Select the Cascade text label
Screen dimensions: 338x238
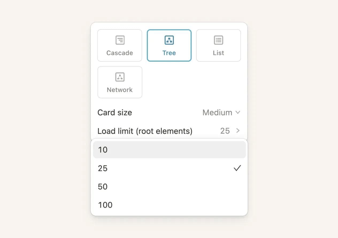coord(120,53)
